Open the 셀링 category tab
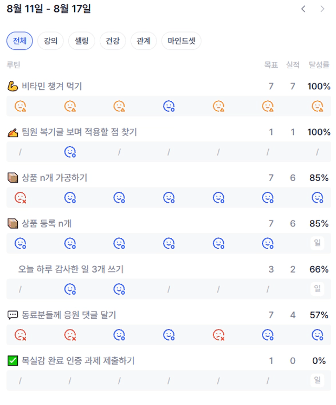The width and height of the screenshot is (336, 405). [x=81, y=41]
